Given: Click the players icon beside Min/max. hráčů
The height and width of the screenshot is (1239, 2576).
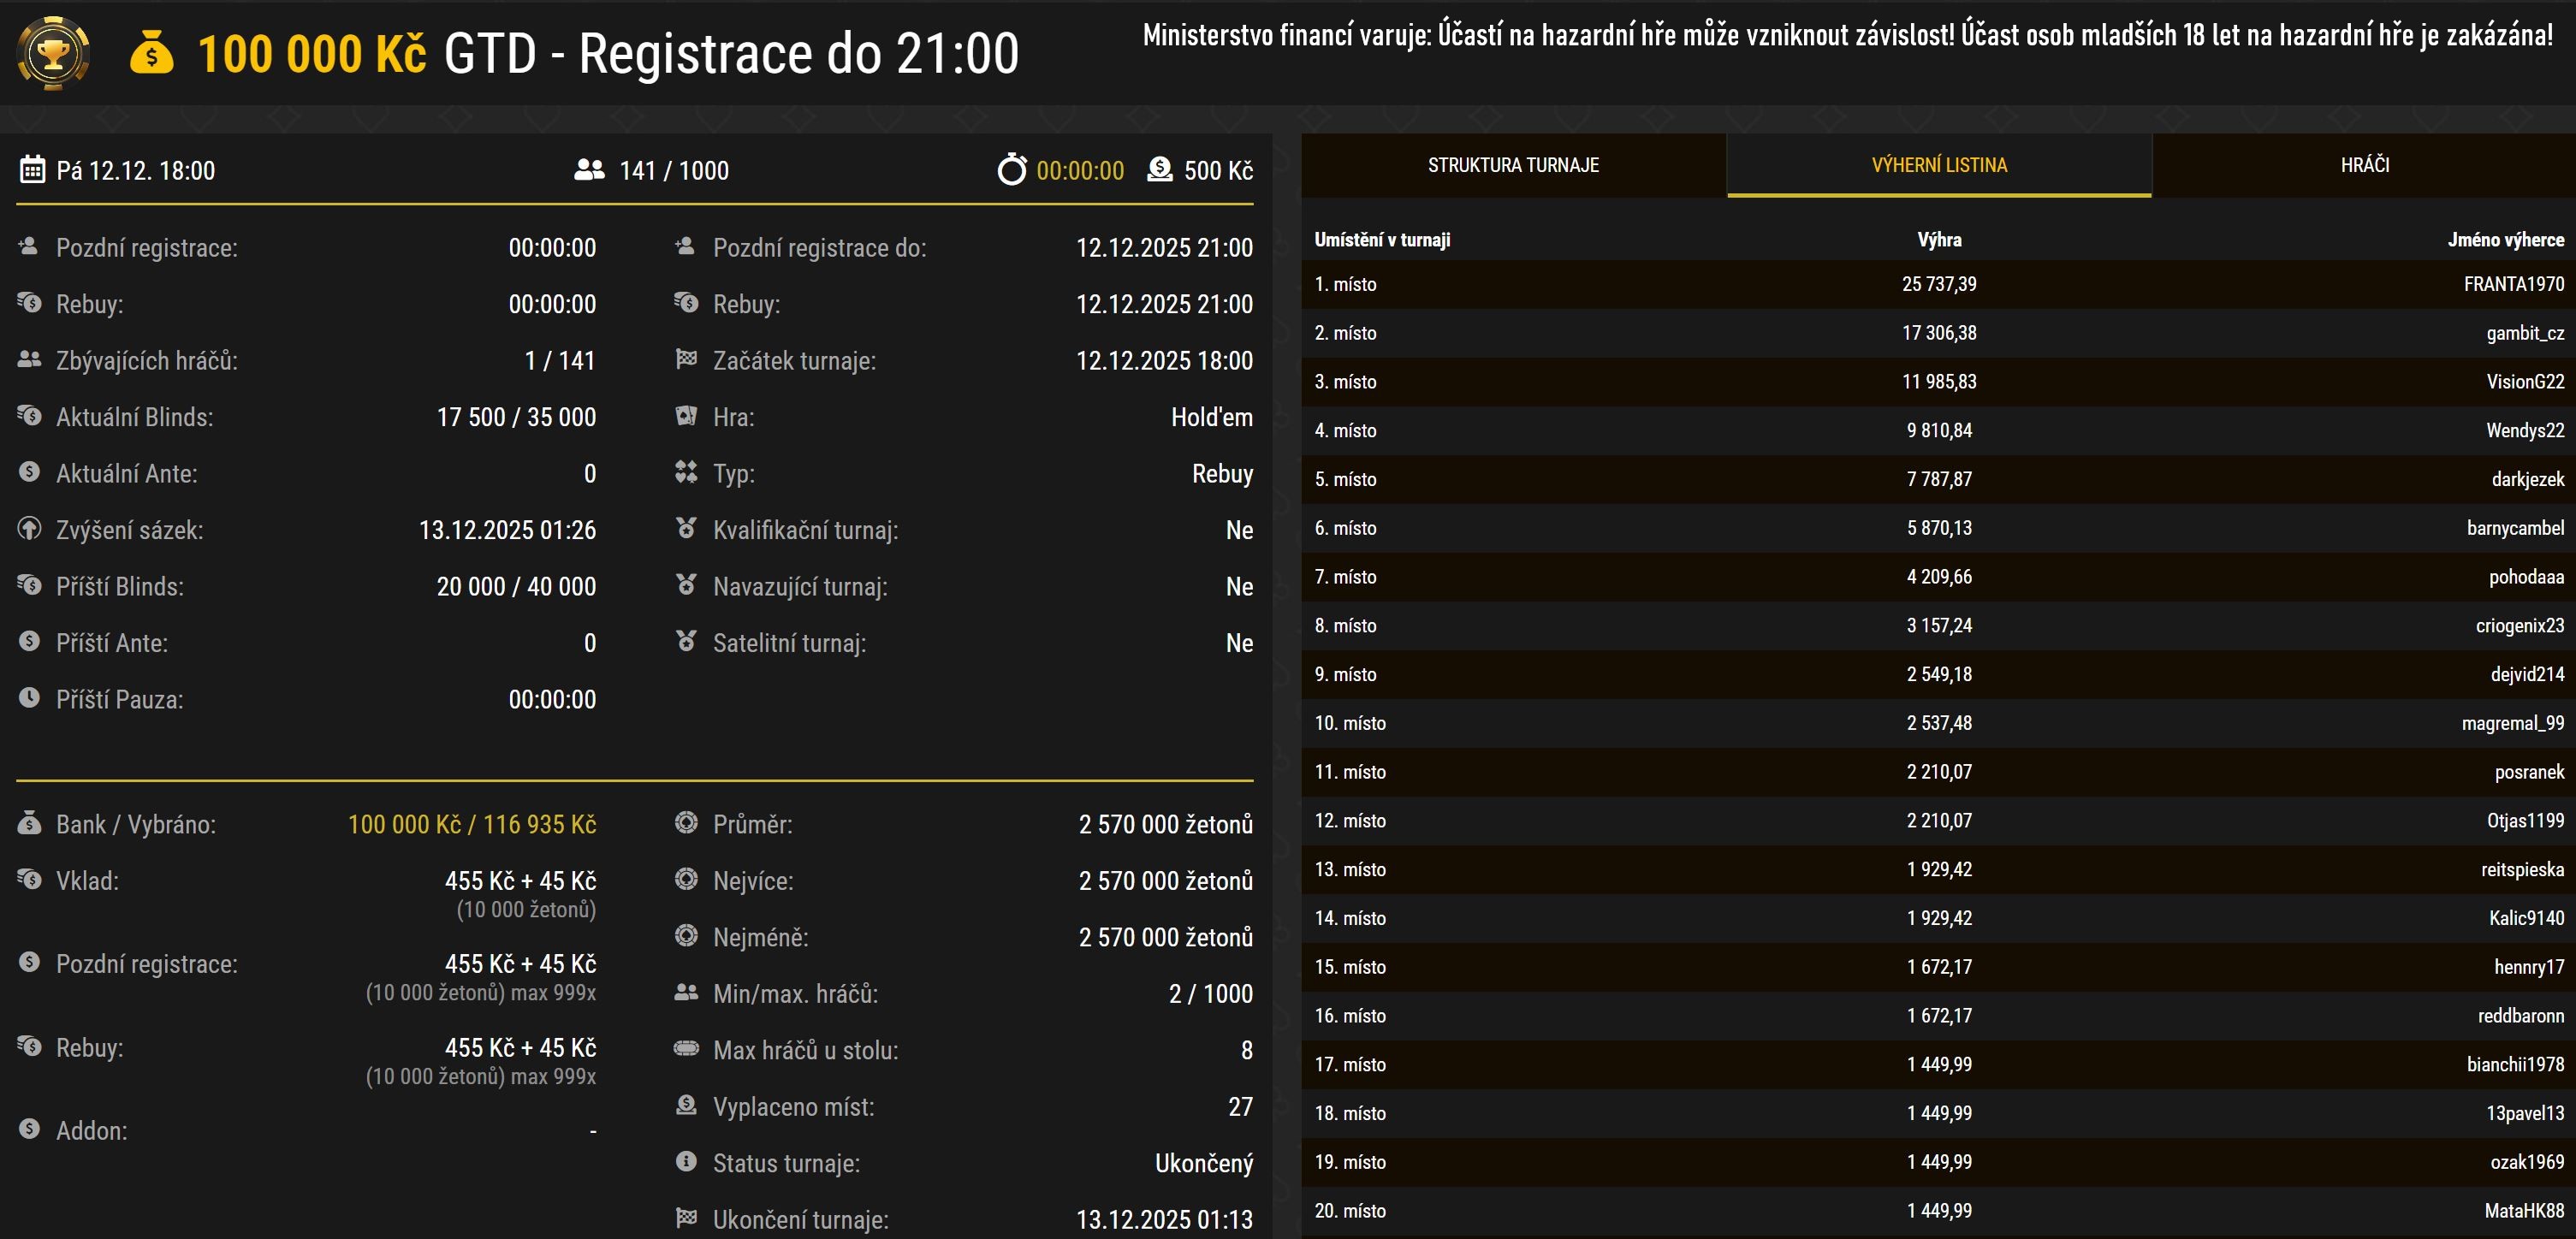Looking at the screenshot, I should (x=686, y=992).
